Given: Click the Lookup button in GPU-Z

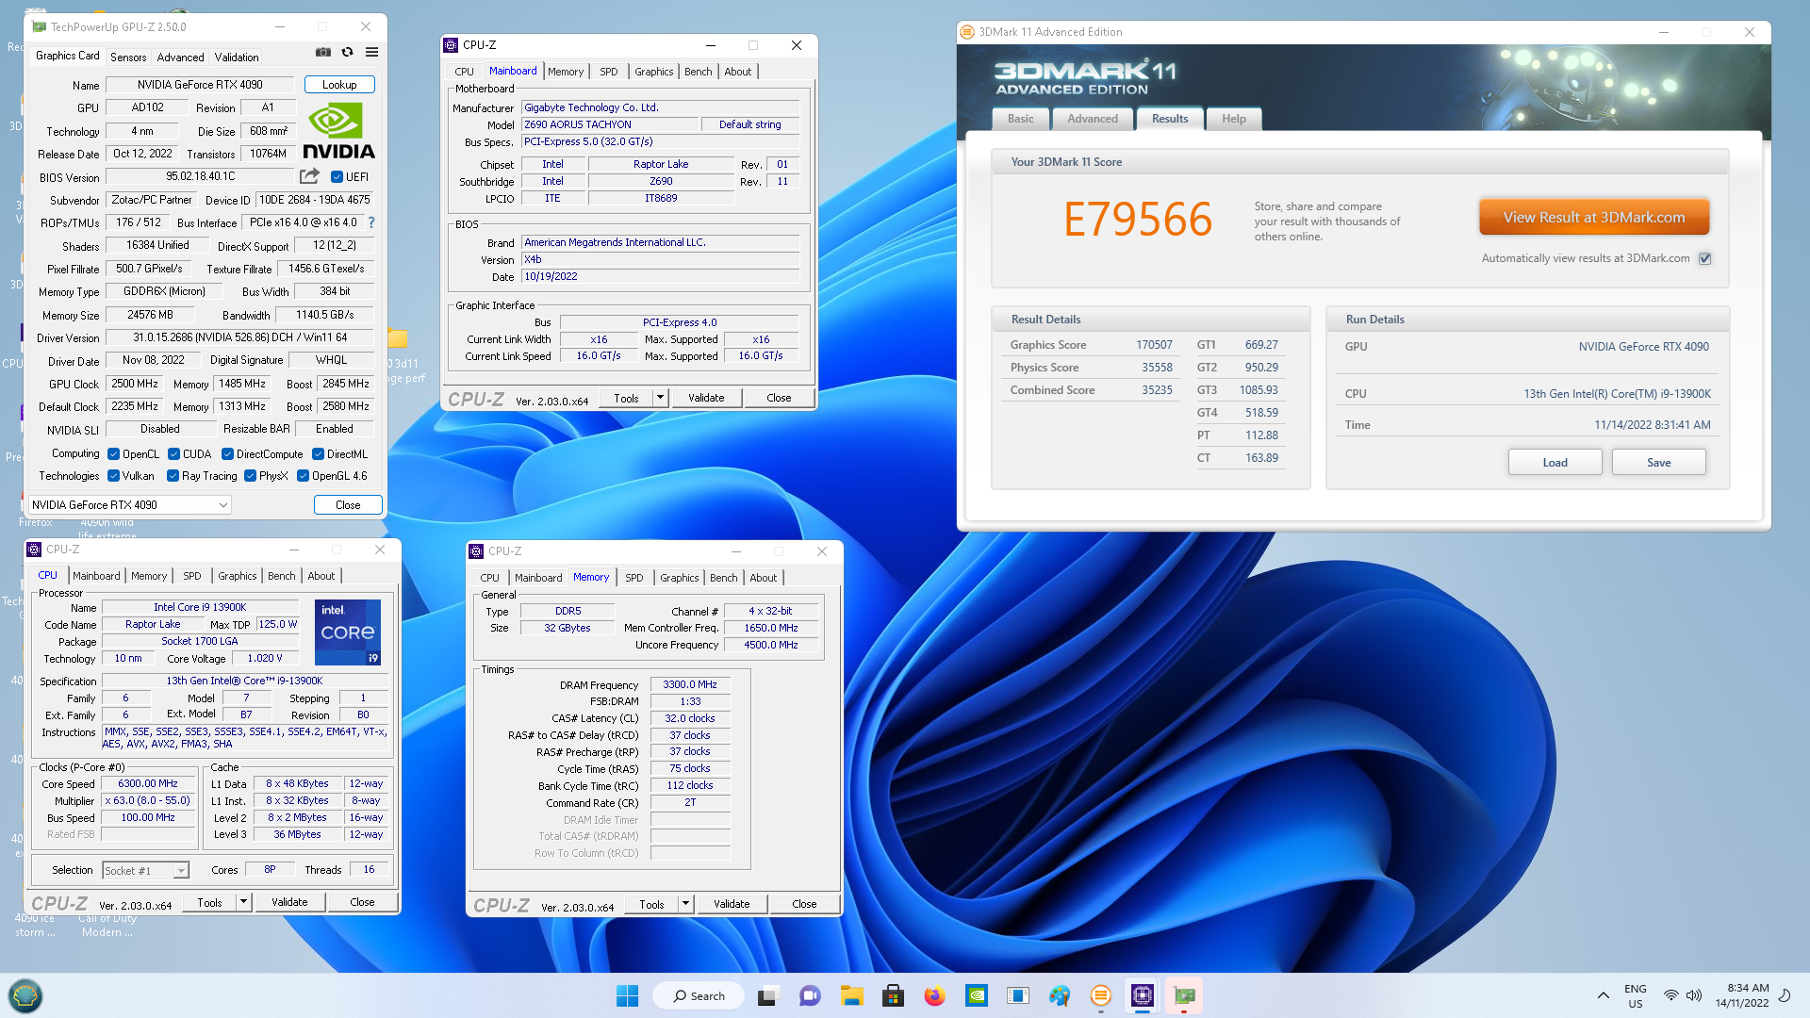Looking at the screenshot, I should pyautogui.click(x=339, y=85).
